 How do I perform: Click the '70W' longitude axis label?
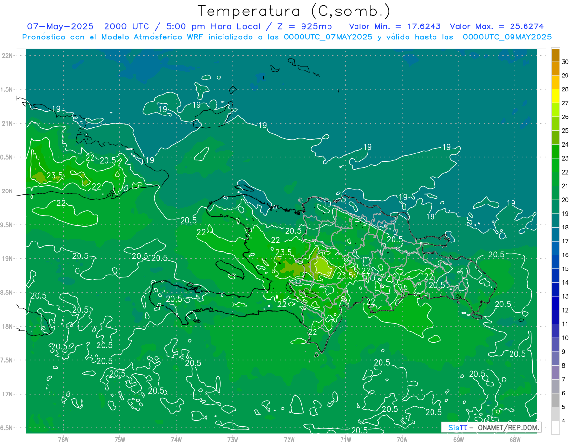402,439
